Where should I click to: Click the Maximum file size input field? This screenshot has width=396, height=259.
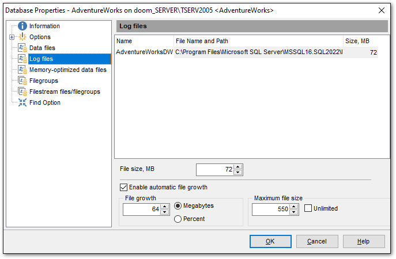point(271,210)
